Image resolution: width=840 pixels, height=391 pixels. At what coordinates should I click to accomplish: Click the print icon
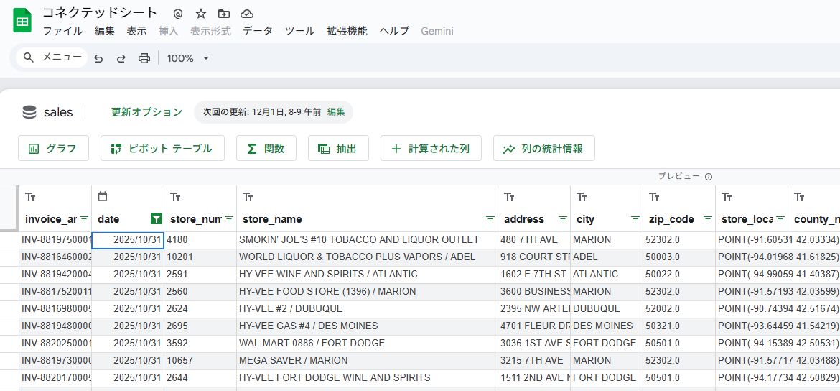click(x=144, y=58)
